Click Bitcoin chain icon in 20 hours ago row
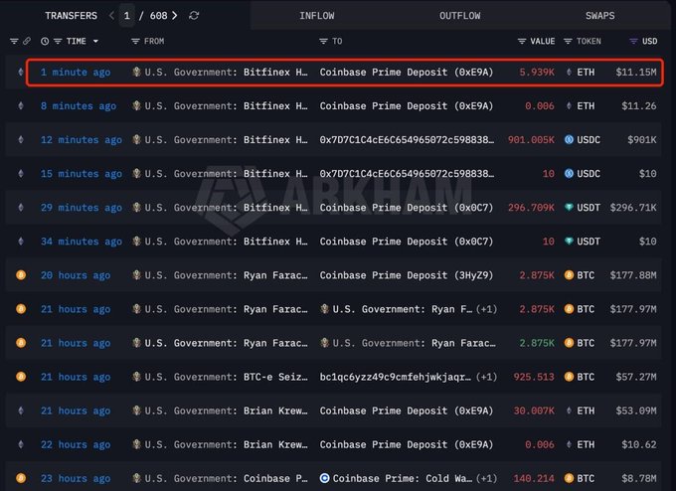Image resolution: width=676 pixels, height=491 pixels. click(x=21, y=275)
